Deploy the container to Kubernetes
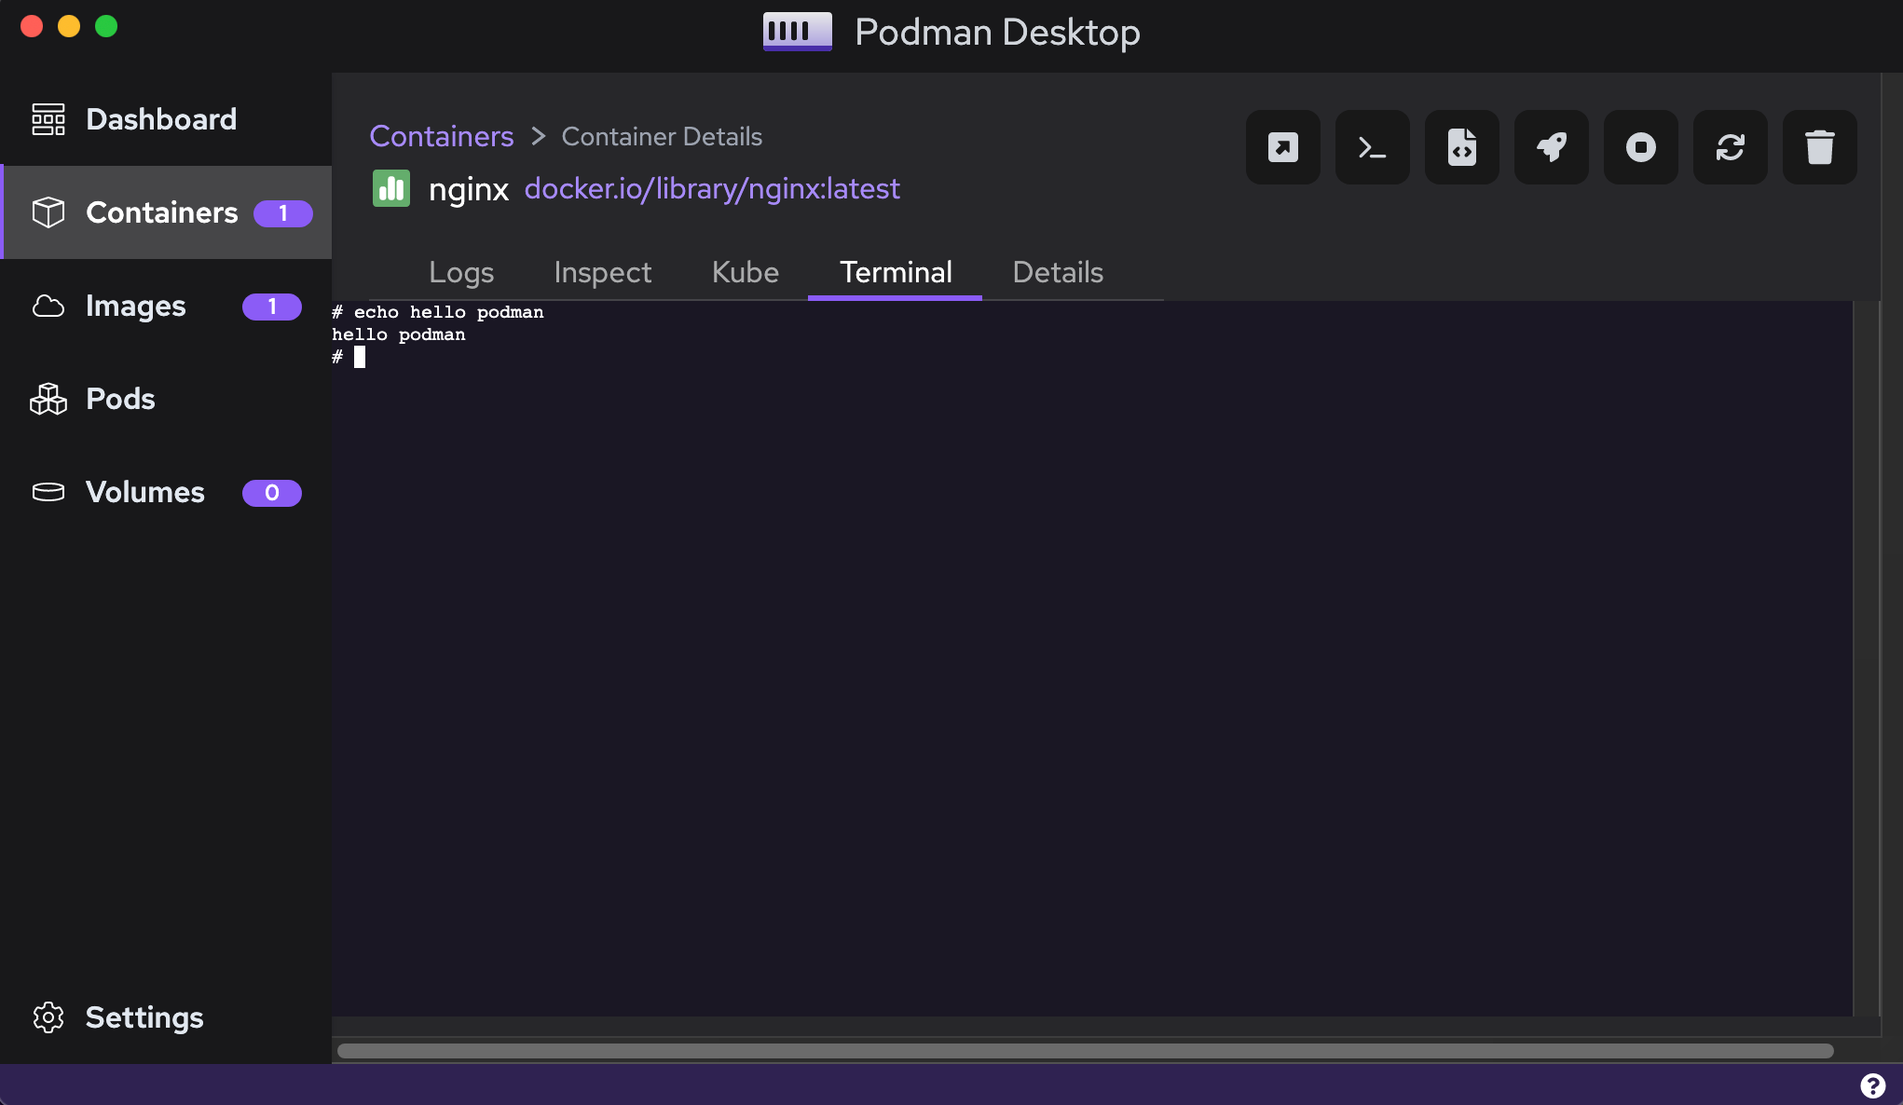Screen dimensions: 1903x1105 coord(1551,147)
